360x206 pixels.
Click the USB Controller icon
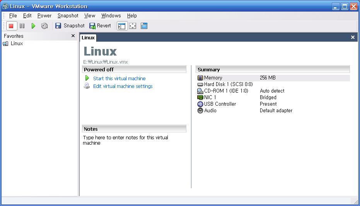pos(200,104)
